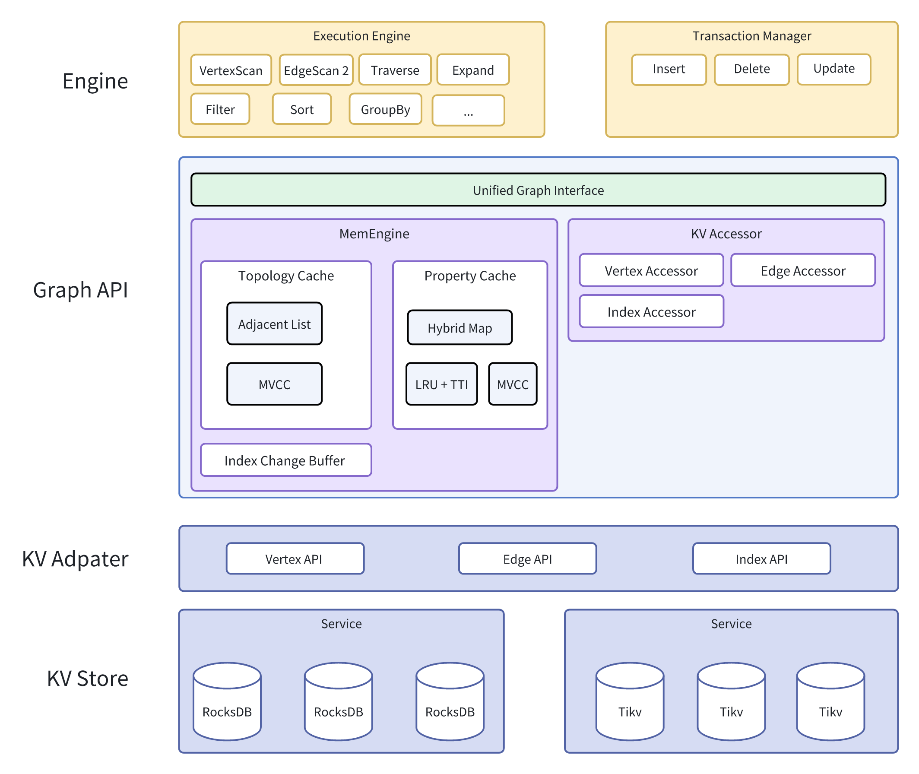This screenshot has height=774, width=919.
Task: Click the Index Change Buffer box
Action: 285,460
